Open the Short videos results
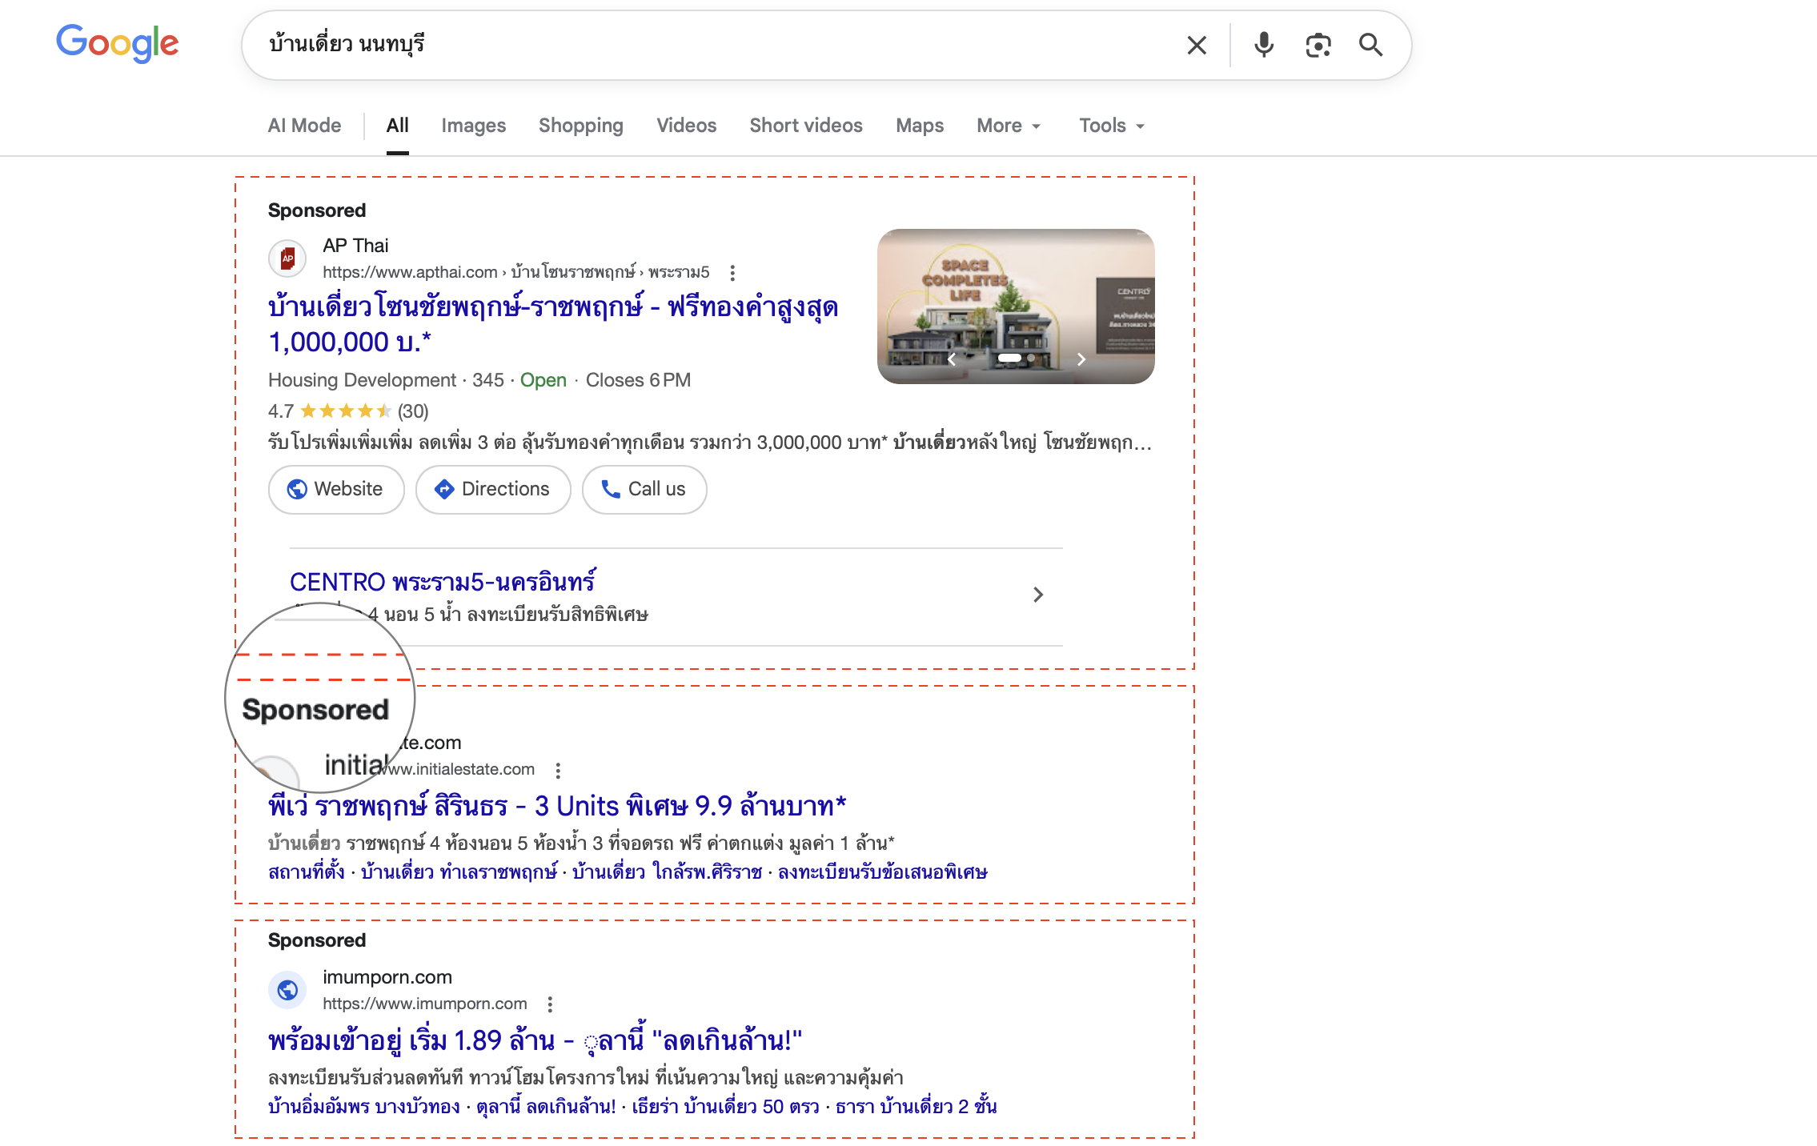The height and width of the screenshot is (1146, 1817). point(805,126)
